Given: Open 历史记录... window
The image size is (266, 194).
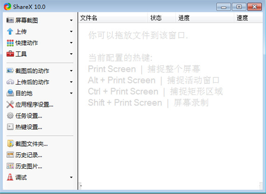Looking at the screenshot, I should tap(29, 155).
